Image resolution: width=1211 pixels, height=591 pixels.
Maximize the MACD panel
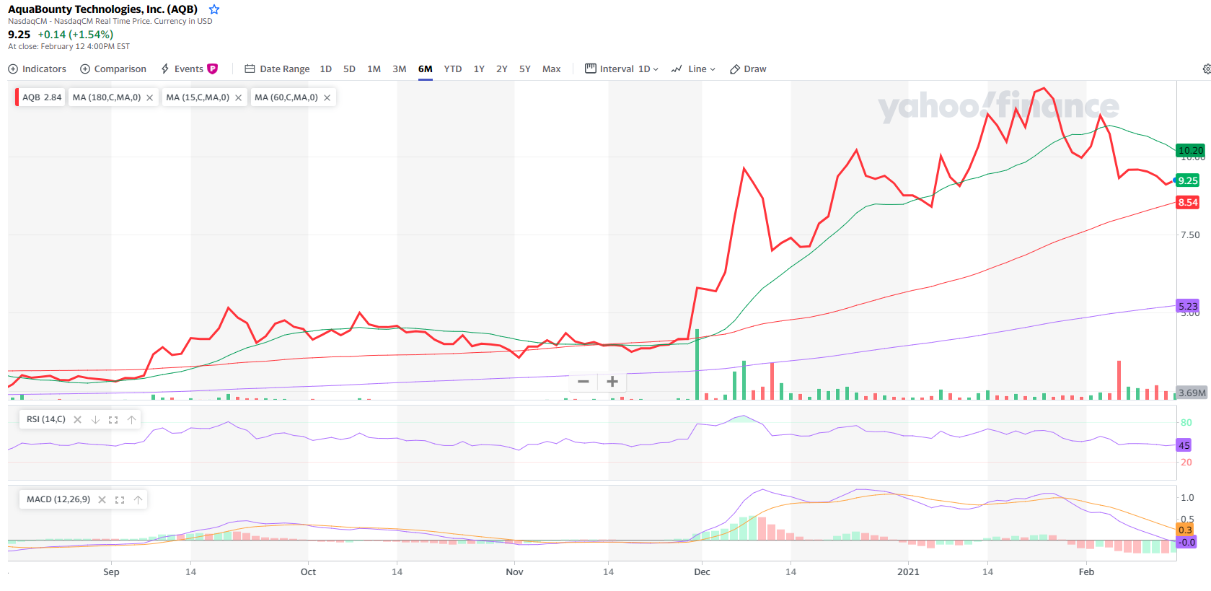click(x=120, y=499)
